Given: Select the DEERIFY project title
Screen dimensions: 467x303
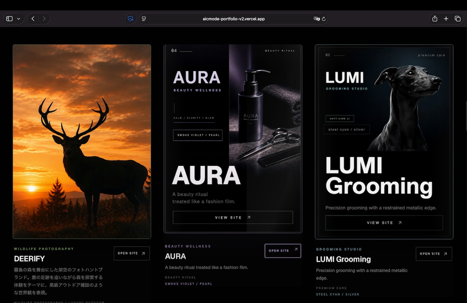Looking at the screenshot, I should click(29, 259).
